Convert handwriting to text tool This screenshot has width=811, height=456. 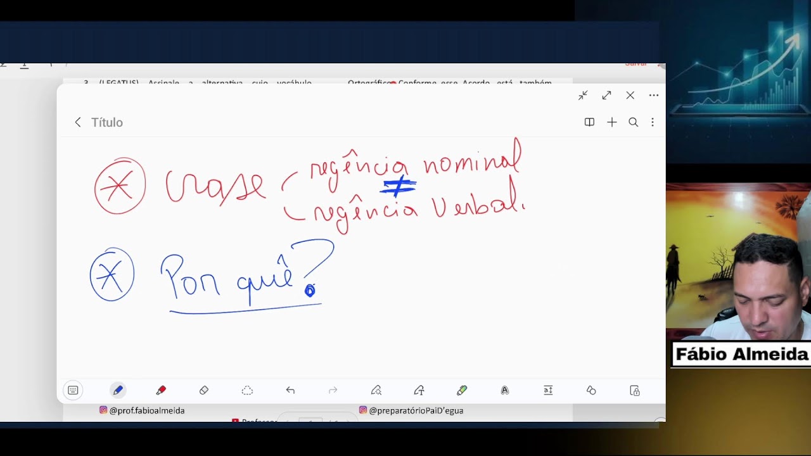[376, 390]
